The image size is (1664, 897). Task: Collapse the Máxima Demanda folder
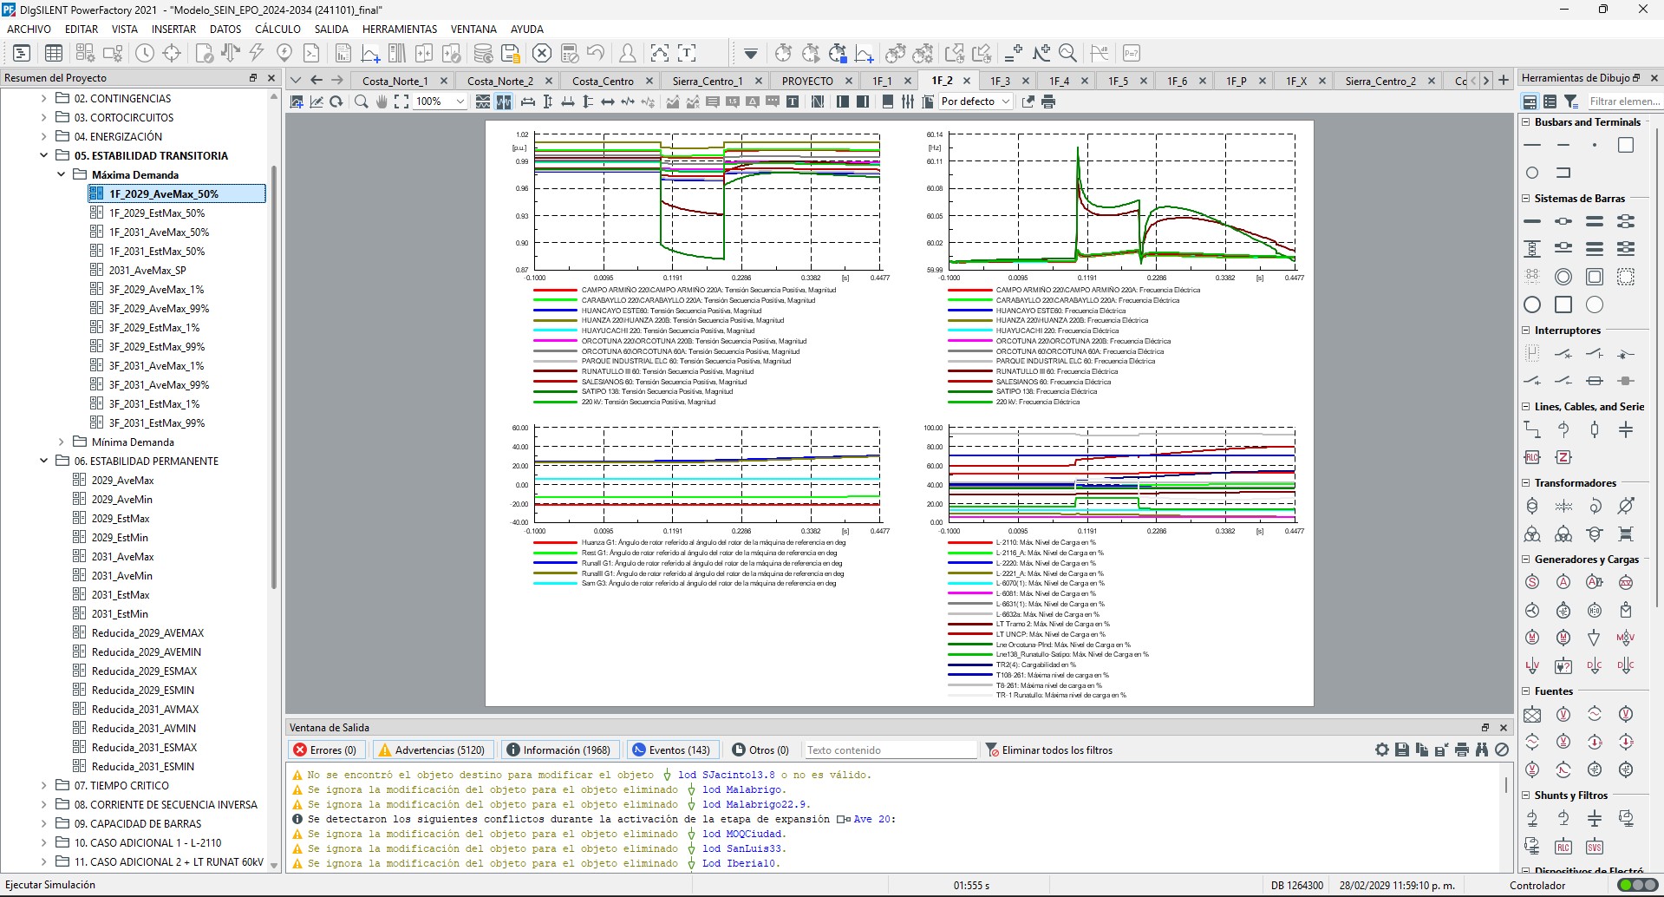pos(62,174)
